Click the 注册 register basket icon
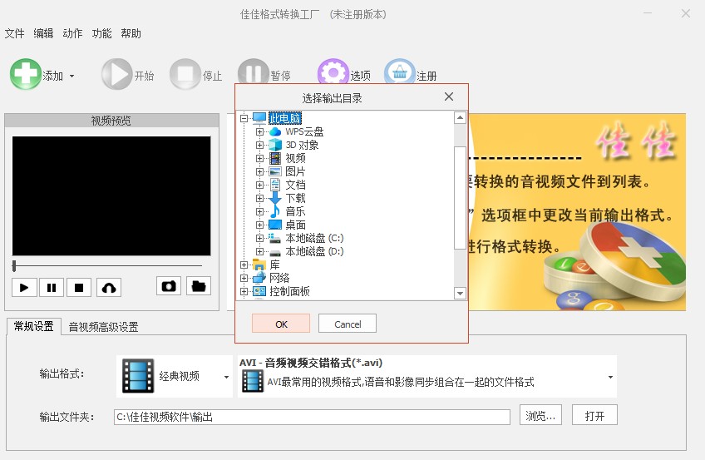This screenshot has width=705, height=460. click(x=399, y=72)
